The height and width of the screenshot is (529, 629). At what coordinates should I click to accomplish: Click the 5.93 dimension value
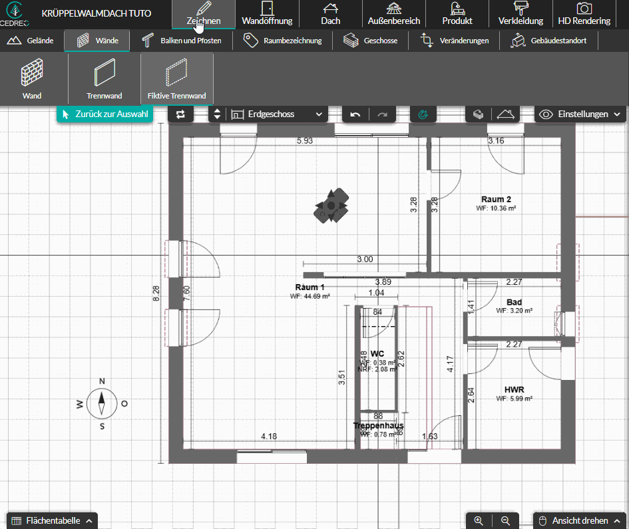(x=304, y=141)
